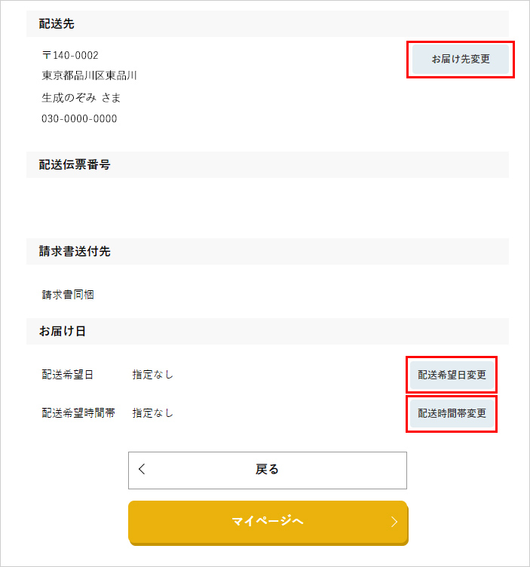The image size is (530, 567).
Task: Click 指定なし next to 配送希望日
Action: point(152,375)
